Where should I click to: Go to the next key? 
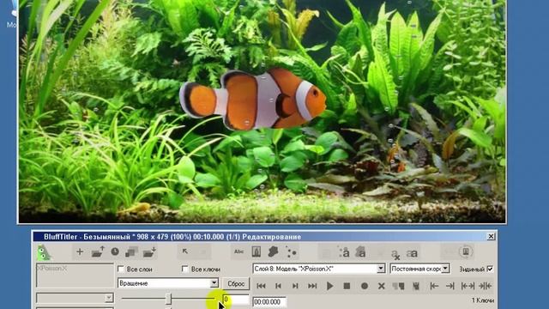click(295, 286)
